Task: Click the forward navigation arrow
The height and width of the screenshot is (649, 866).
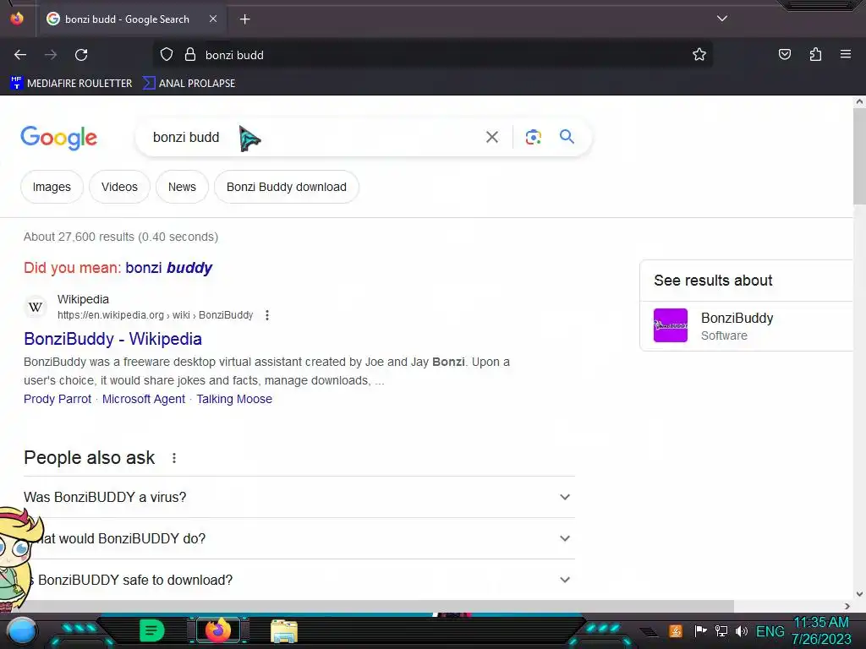Action: pos(51,55)
